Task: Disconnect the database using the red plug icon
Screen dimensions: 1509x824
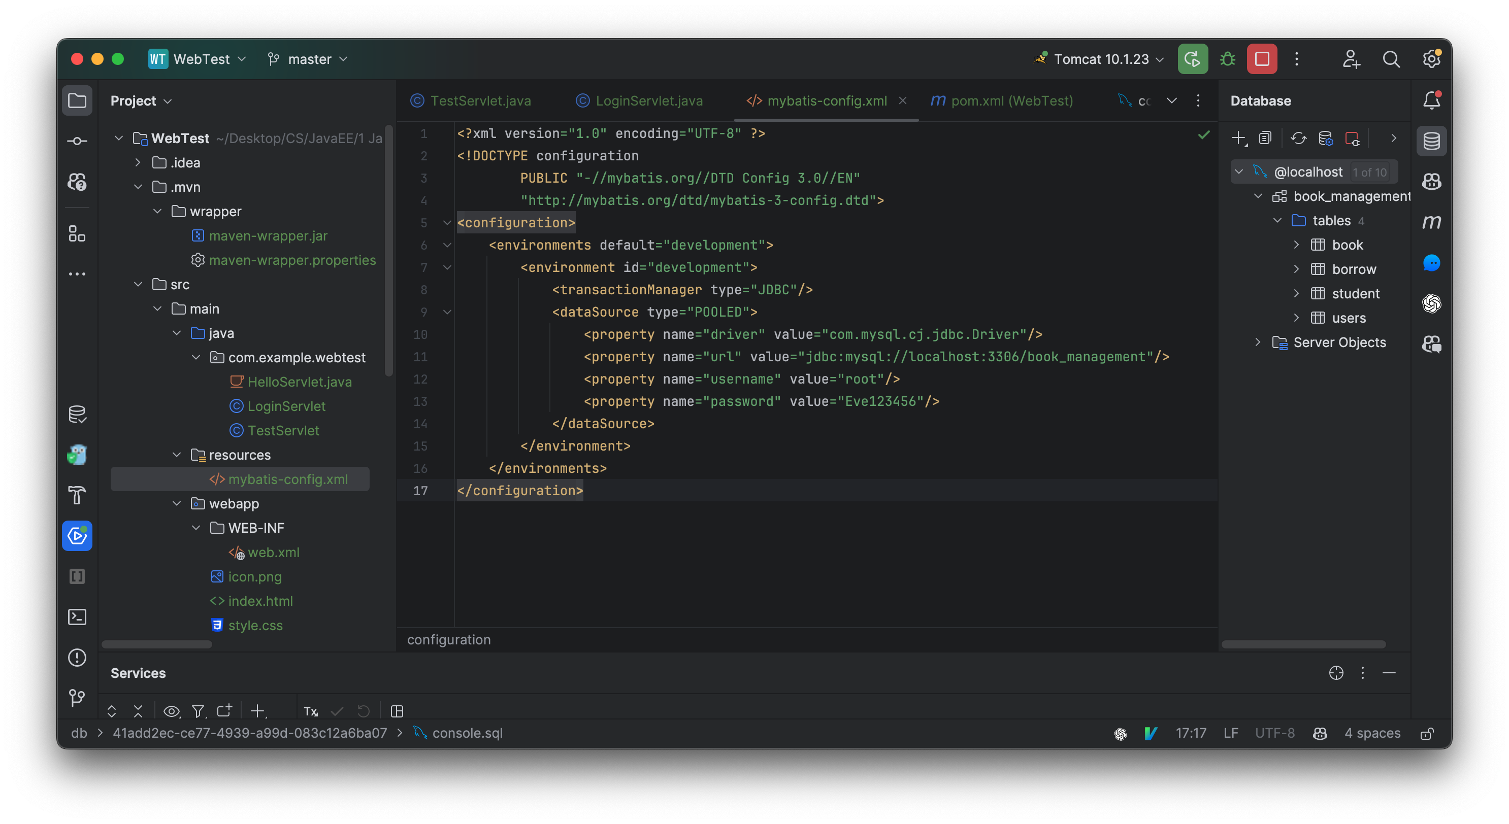Action: coord(1353,138)
